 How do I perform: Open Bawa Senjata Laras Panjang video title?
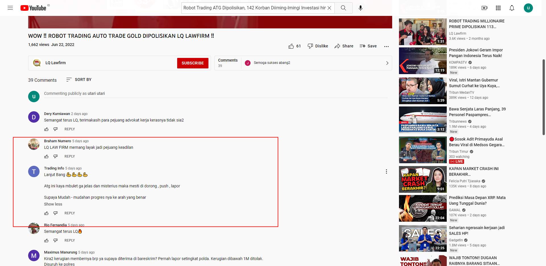[x=477, y=112]
